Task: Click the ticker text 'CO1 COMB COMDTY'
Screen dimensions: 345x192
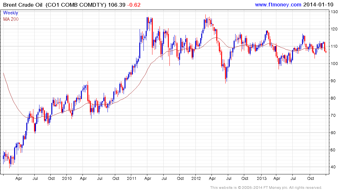Action: pyautogui.click(x=76, y=5)
